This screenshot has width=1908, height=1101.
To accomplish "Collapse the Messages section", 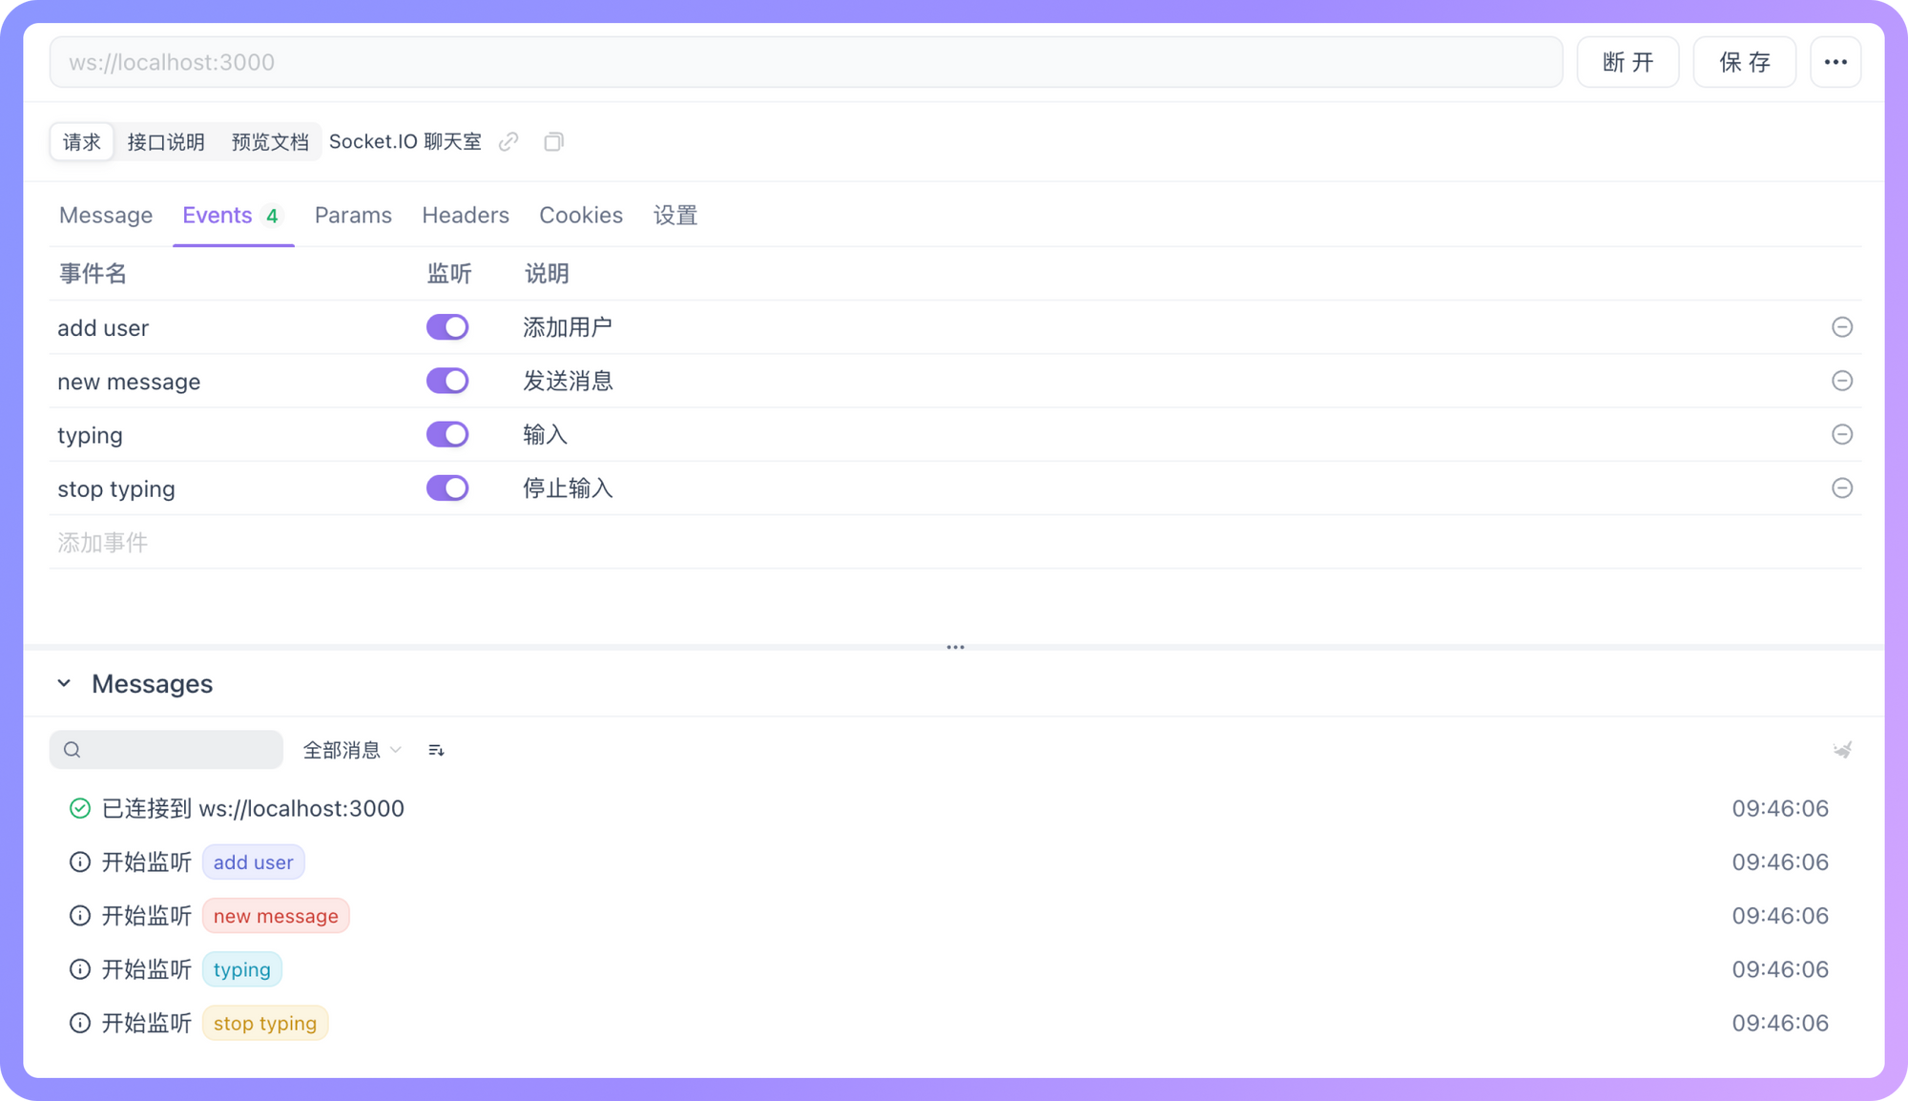I will [x=64, y=683].
